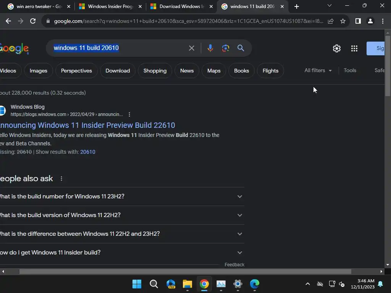Viewport: 391px width, 293px height.
Task: Expand build version of 22H2 question
Action: (122, 215)
